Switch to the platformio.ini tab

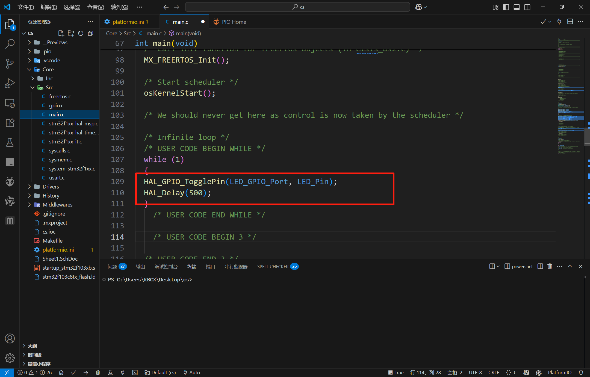coord(128,22)
